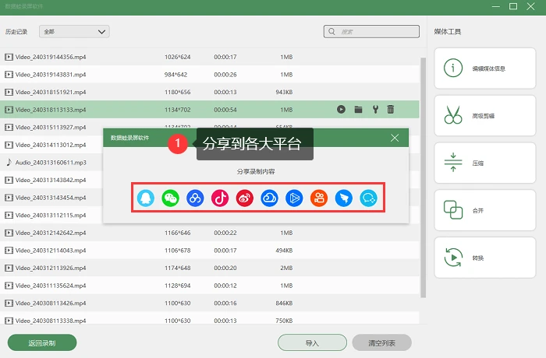Share recording to QQ

146,198
